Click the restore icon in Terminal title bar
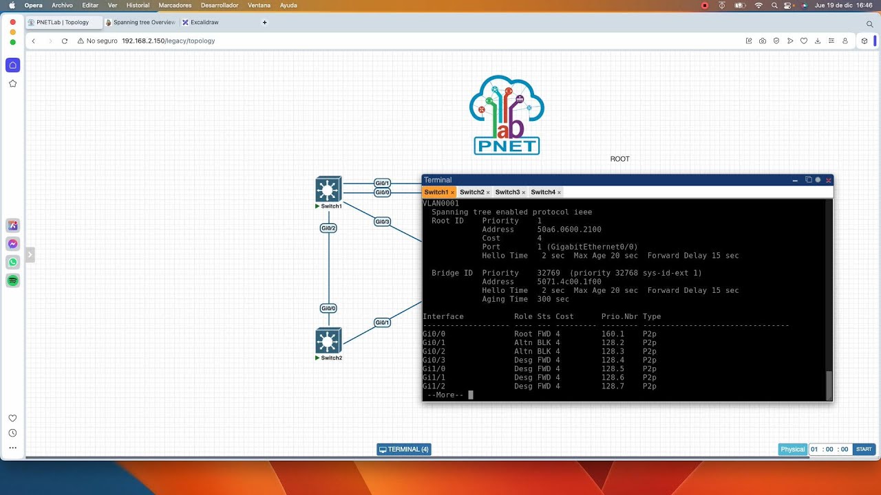The width and height of the screenshot is (881, 495). [x=809, y=179]
